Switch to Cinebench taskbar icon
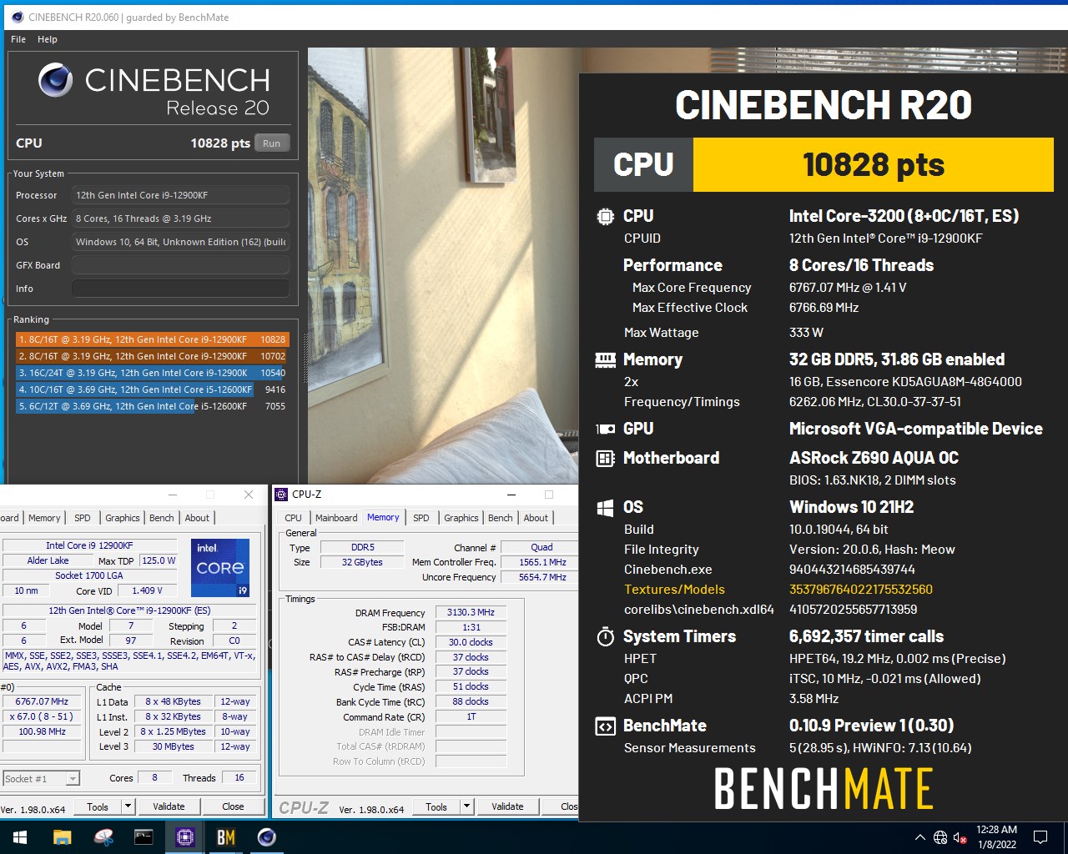This screenshot has height=854, width=1068. [266, 836]
